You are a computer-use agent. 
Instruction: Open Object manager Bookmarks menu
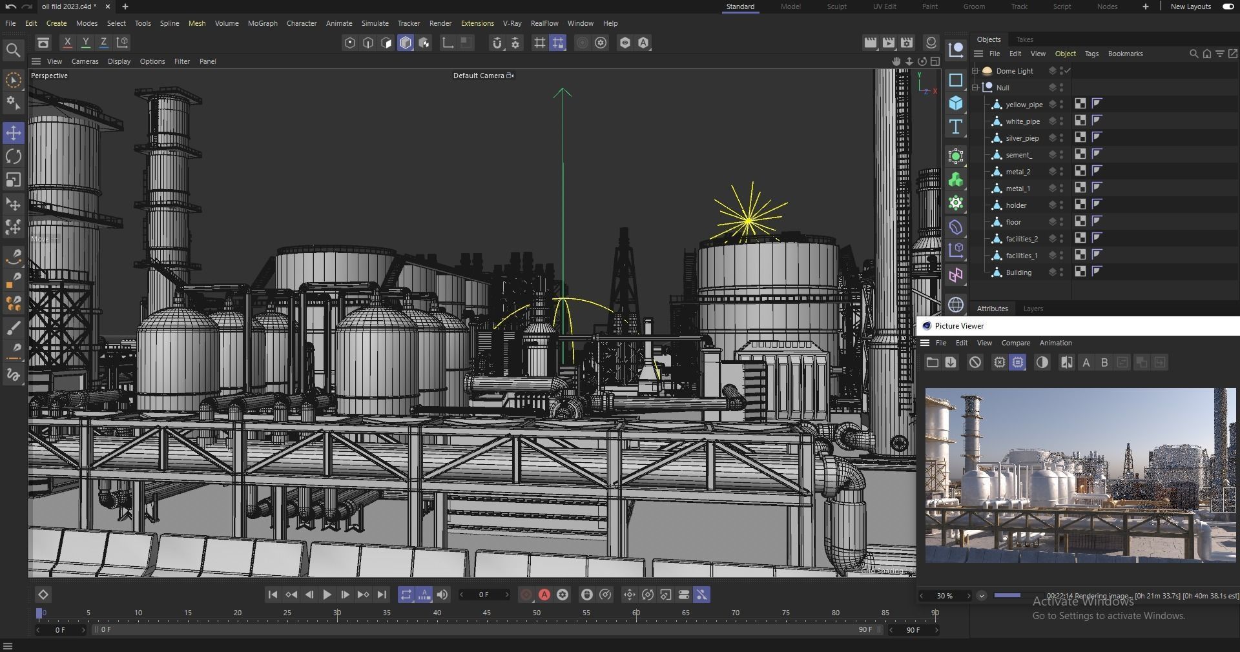(x=1125, y=54)
